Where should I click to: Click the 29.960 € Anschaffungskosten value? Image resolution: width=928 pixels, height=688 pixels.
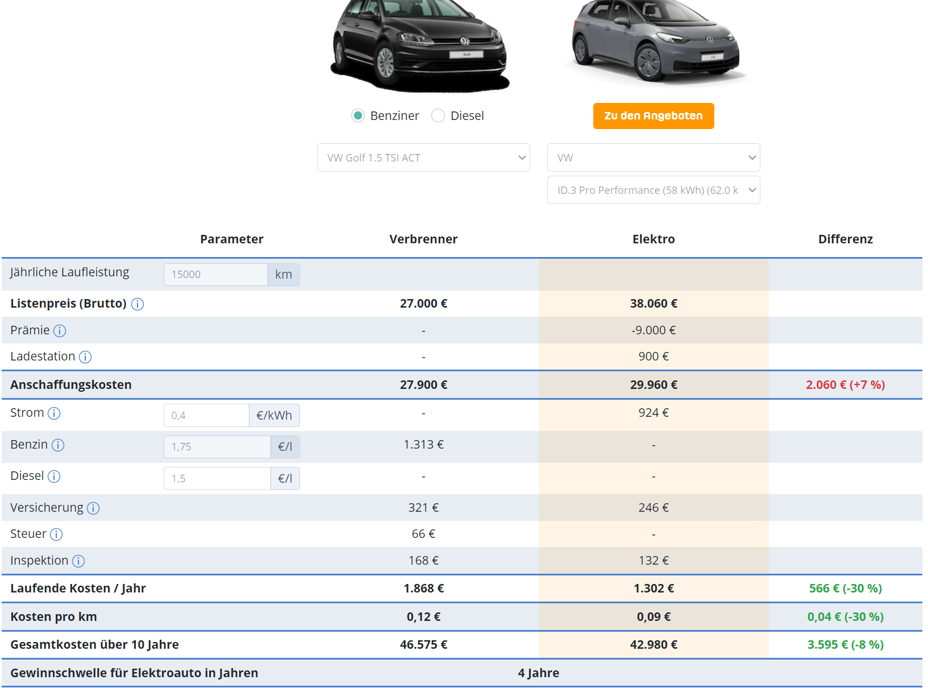pos(654,385)
